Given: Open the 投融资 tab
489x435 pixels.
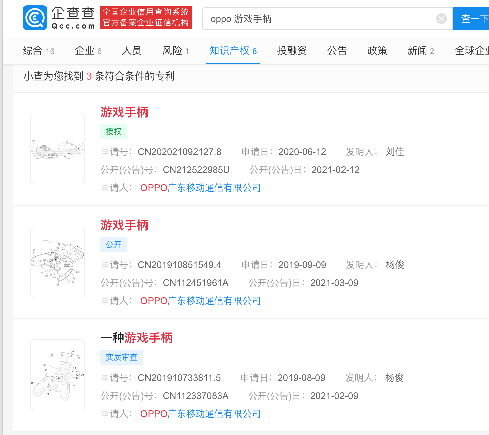Looking at the screenshot, I should (292, 51).
